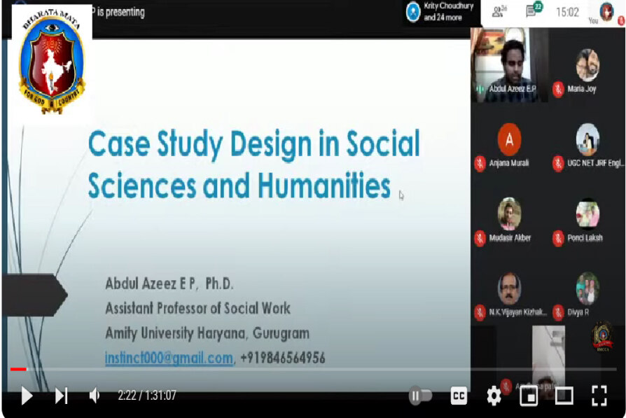
Task: Open the video settings gear
Action: tap(494, 396)
